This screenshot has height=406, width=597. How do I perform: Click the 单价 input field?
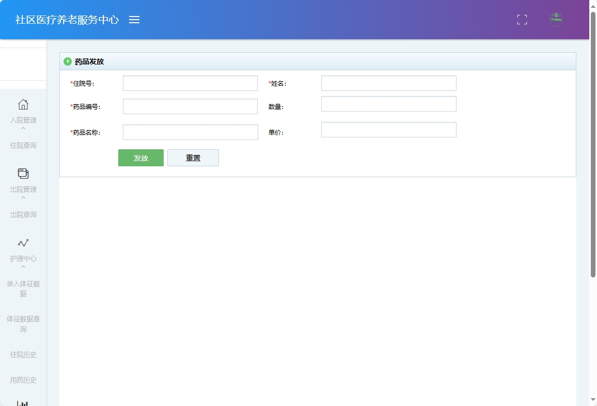(388, 129)
